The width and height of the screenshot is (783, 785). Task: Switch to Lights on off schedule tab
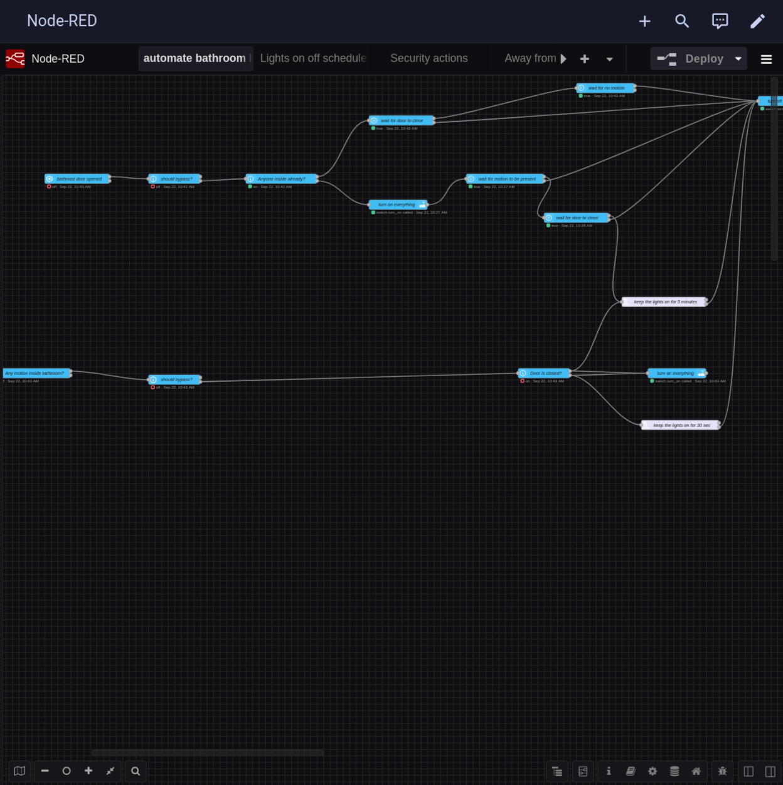point(313,58)
